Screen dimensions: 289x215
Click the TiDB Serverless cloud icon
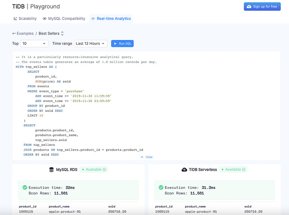(184, 169)
